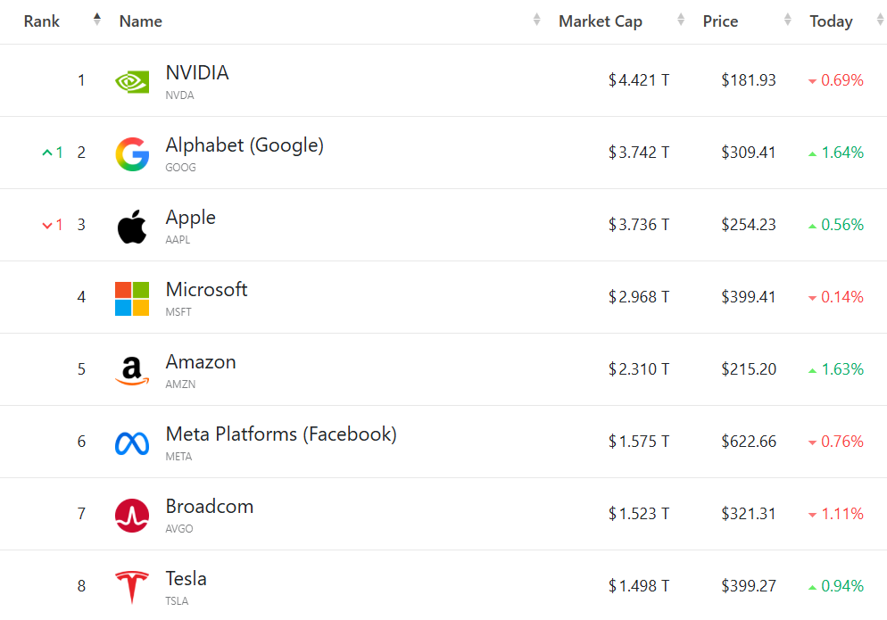Sort by Today's change column header
887x620 pixels.
831,21
